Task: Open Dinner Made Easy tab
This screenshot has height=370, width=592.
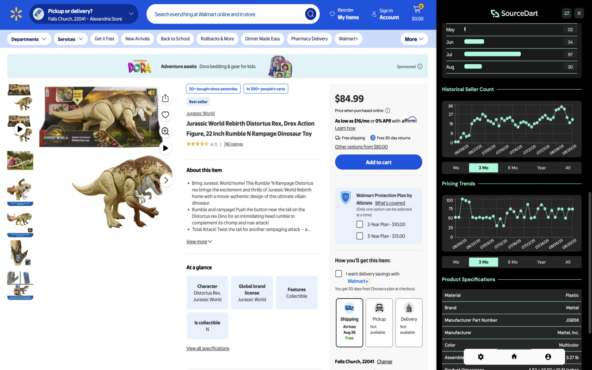Action: 262,39
